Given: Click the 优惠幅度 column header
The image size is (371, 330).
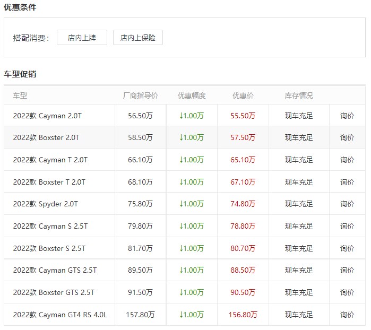Looking at the screenshot, I should click(x=192, y=95).
